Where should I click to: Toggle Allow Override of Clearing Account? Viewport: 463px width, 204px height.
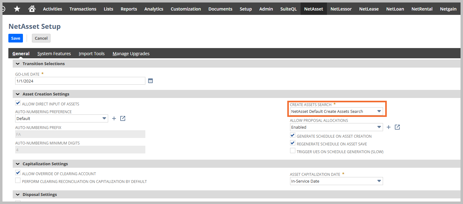click(18, 173)
